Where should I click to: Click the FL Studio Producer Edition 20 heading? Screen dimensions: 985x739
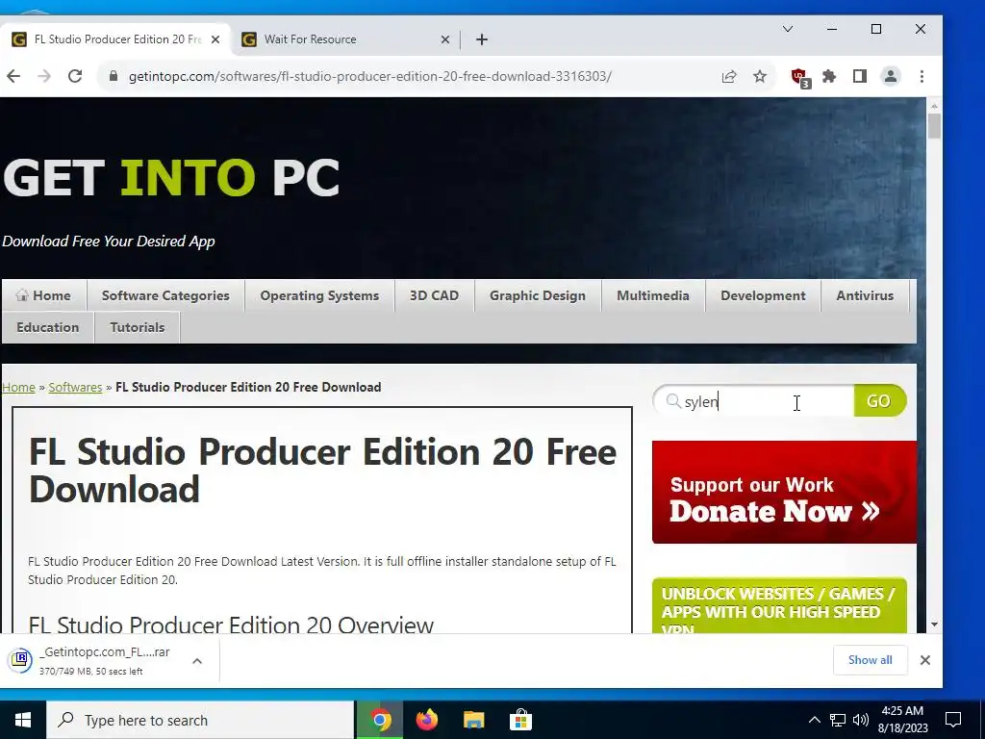click(322, 470)
